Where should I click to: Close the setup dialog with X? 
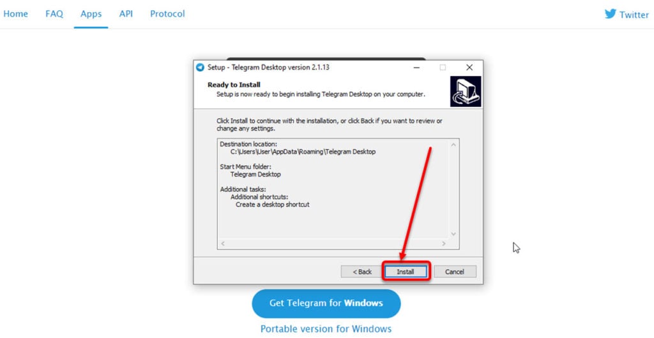point(469,68)
